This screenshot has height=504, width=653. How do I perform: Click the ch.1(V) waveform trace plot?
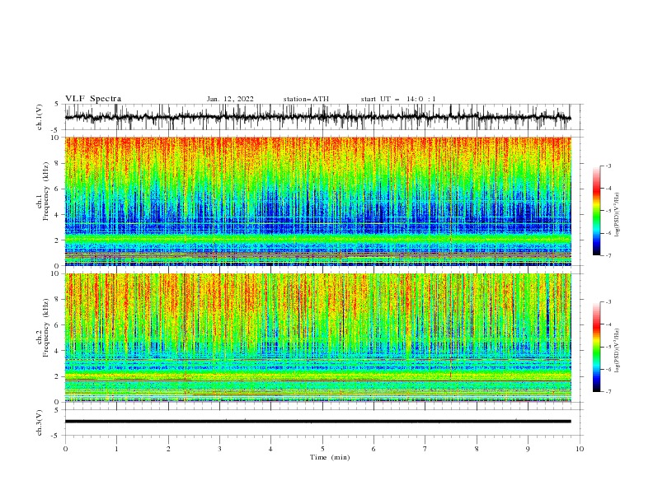point(323,117)
